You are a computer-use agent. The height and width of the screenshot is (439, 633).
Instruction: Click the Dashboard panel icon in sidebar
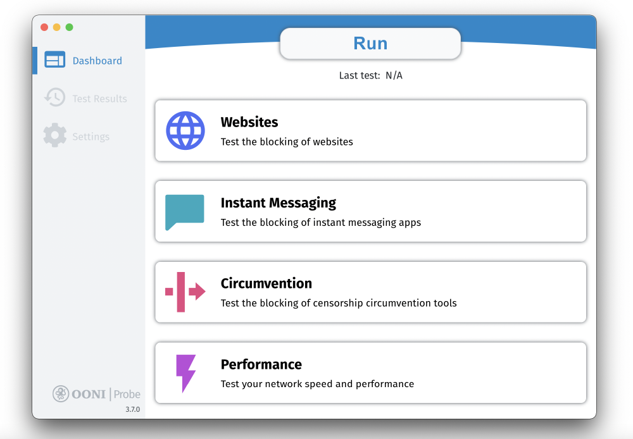point(55,60)
